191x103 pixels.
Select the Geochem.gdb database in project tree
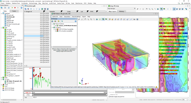coord(11,17)
